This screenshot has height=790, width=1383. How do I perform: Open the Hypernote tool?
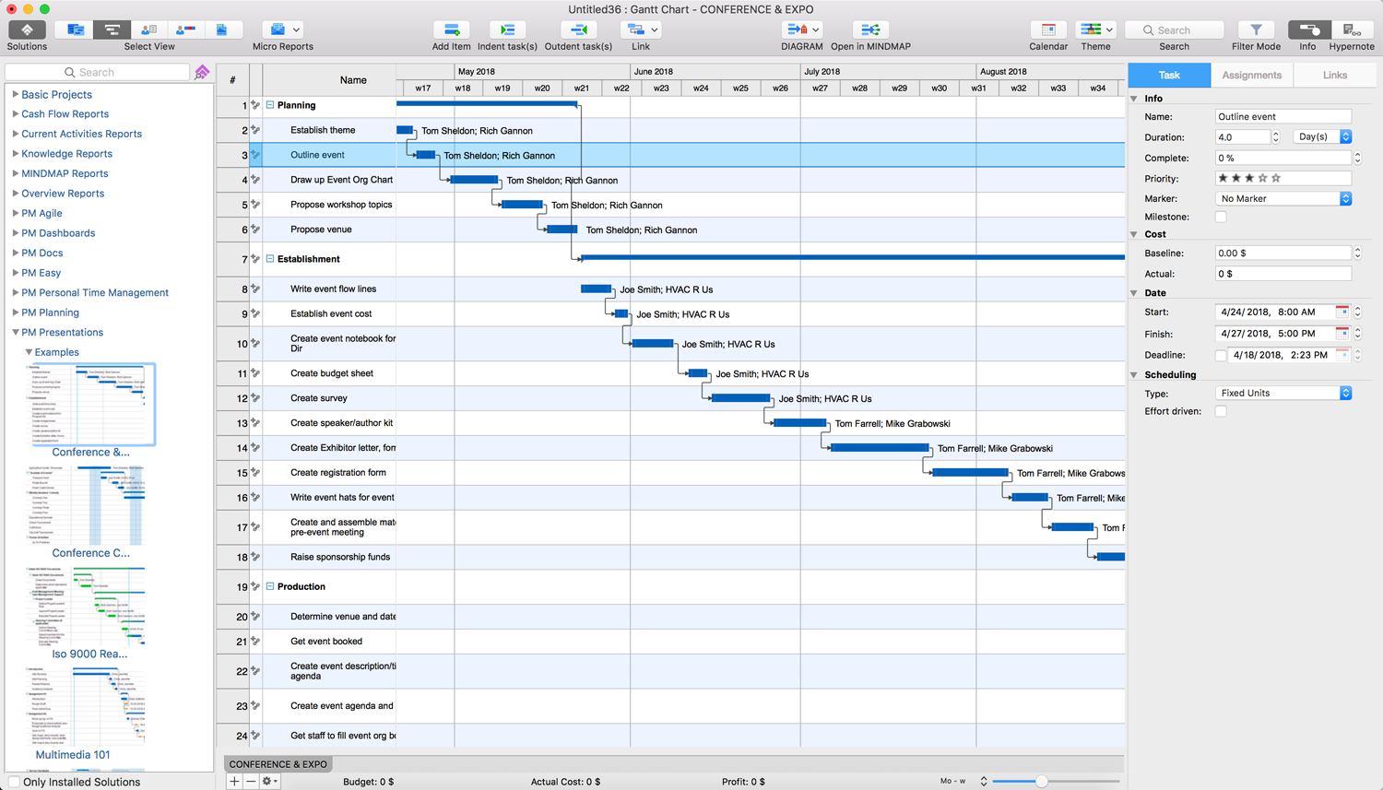coord(1351,30)
